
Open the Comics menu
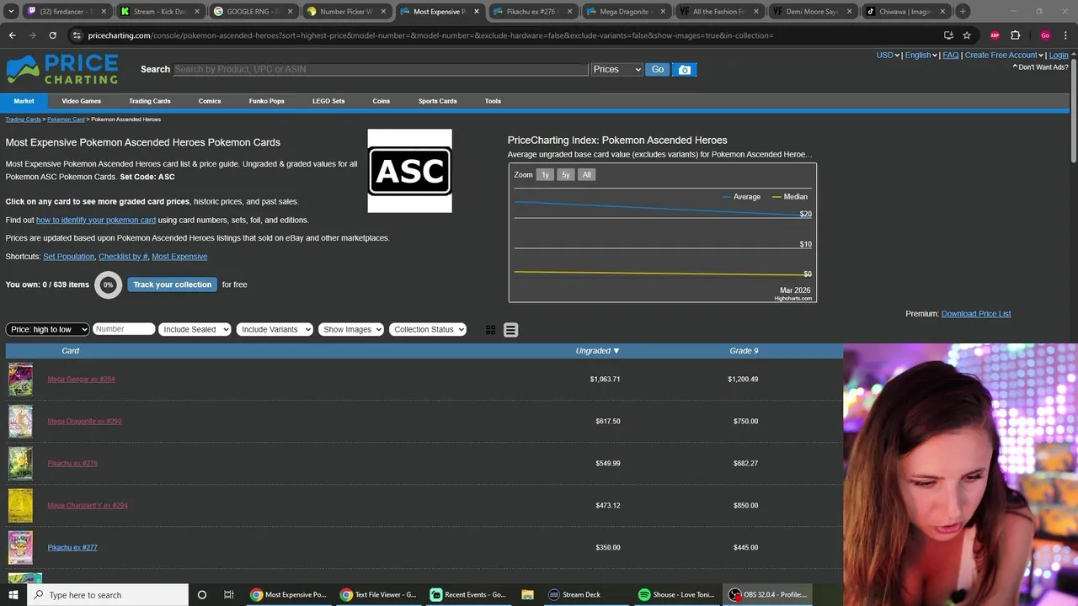210,101
